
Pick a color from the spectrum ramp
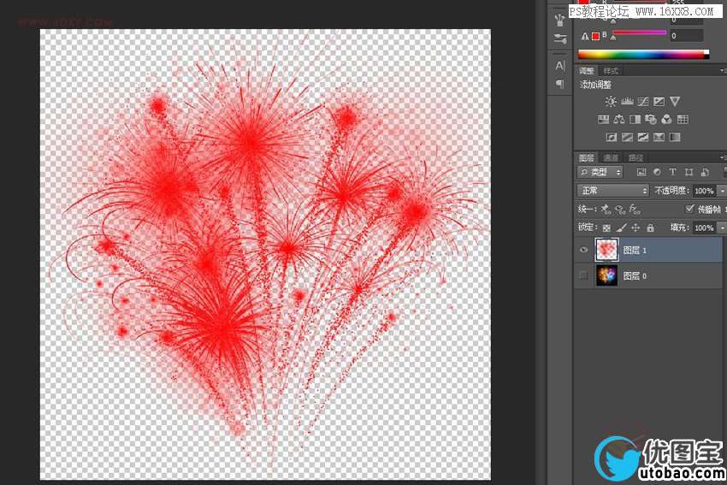643,54
